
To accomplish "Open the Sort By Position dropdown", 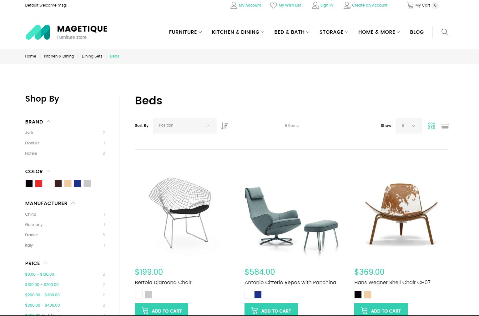I will pos(184,126).
